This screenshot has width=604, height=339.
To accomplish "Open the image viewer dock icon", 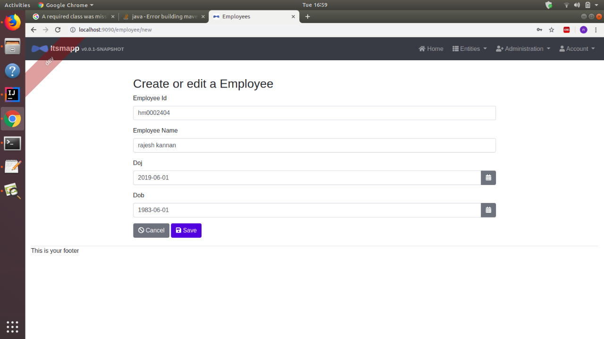I will point(13,191).
